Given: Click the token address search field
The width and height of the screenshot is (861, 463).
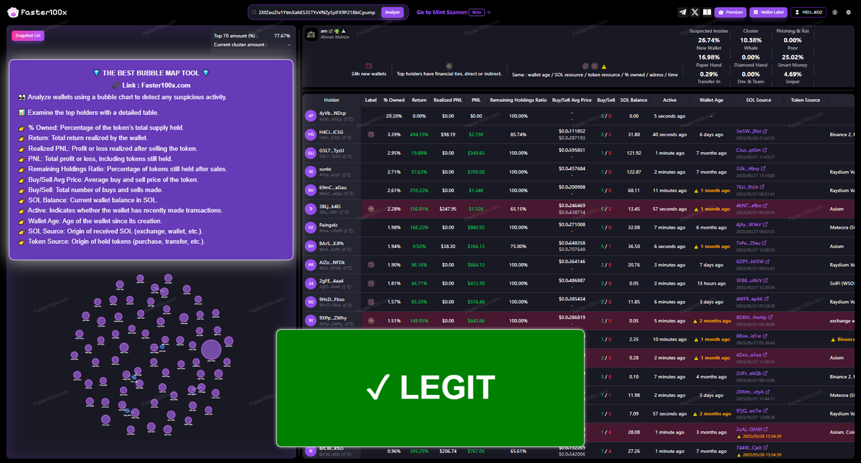Looking at the screenshot, I should coord(314,12).
